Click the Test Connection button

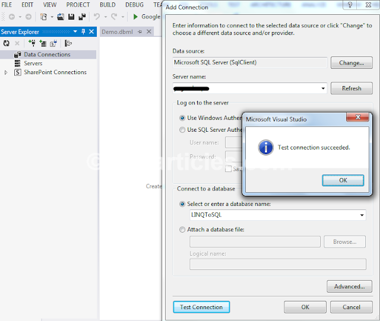click(201, 307)
